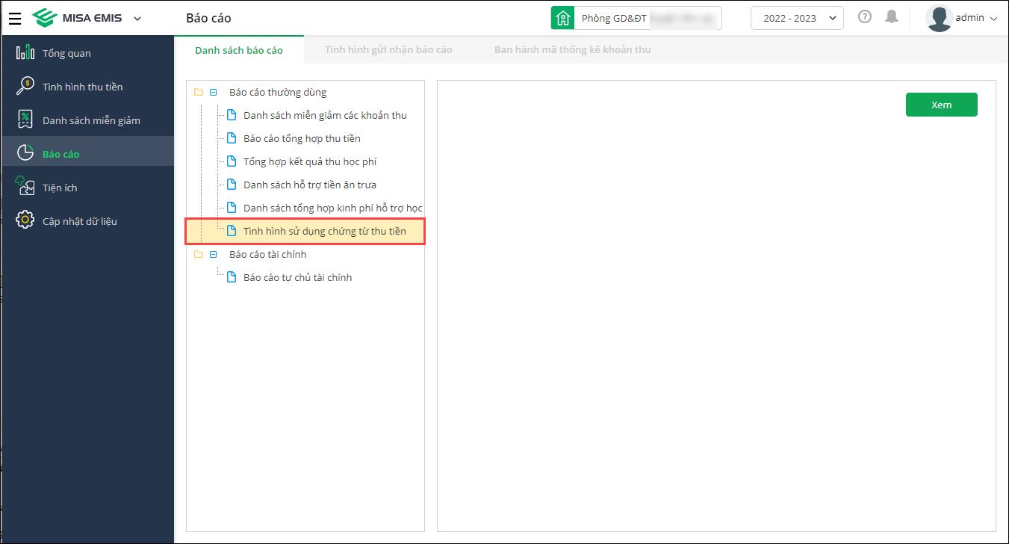This screenshot has width=1009, height=544.
Task: Click the Báo cáo tài chính folder icon
Action: [198, 254]
